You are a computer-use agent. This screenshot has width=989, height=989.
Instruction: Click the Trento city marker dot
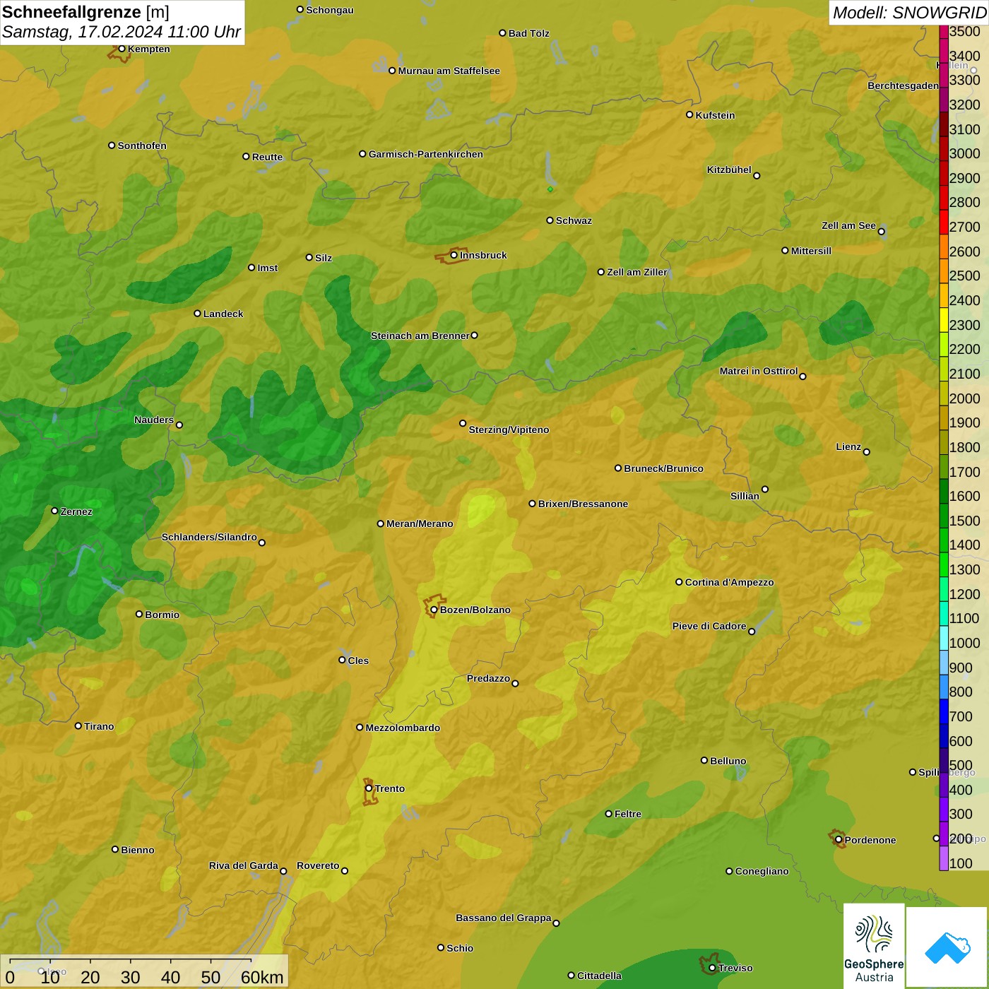coord(369,788)
